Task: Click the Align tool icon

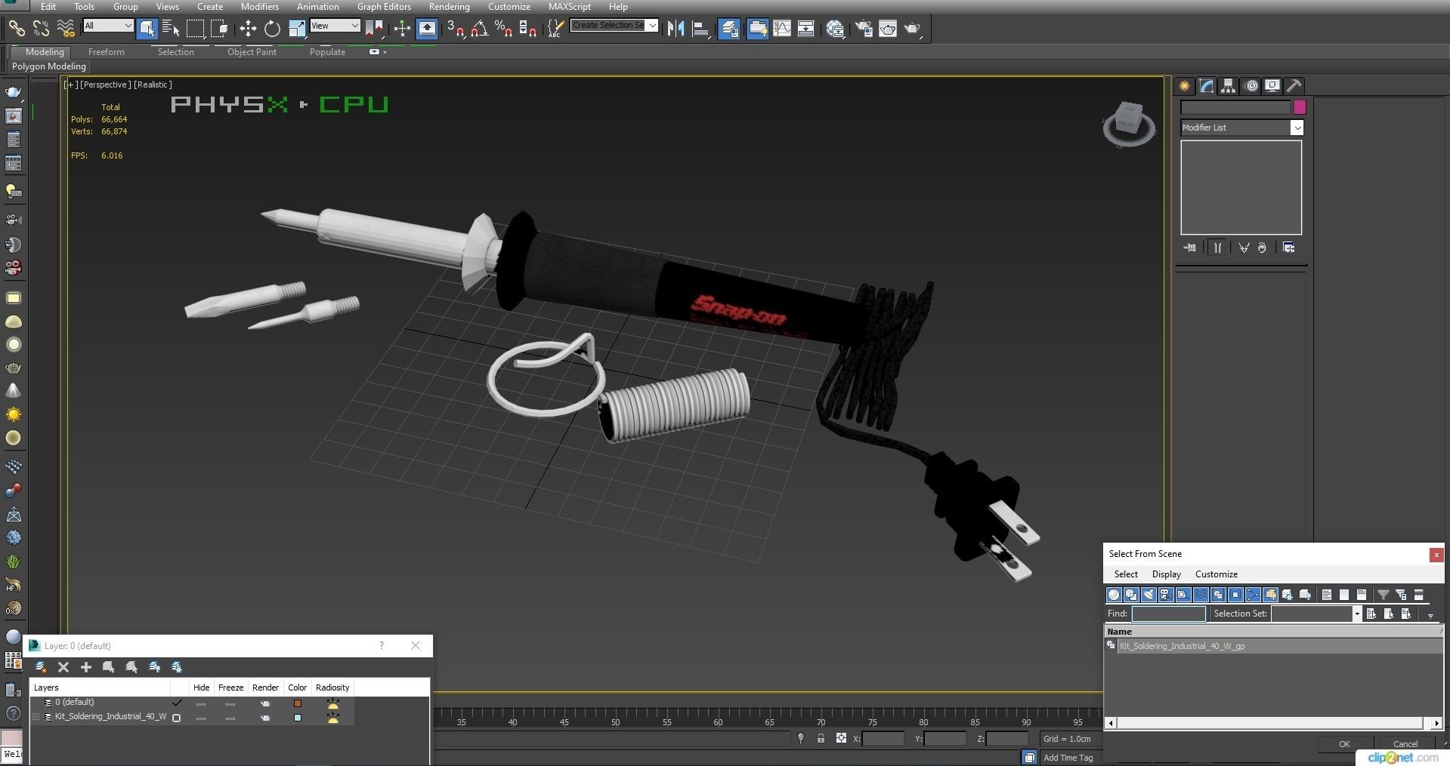Action: coord(700,29)
